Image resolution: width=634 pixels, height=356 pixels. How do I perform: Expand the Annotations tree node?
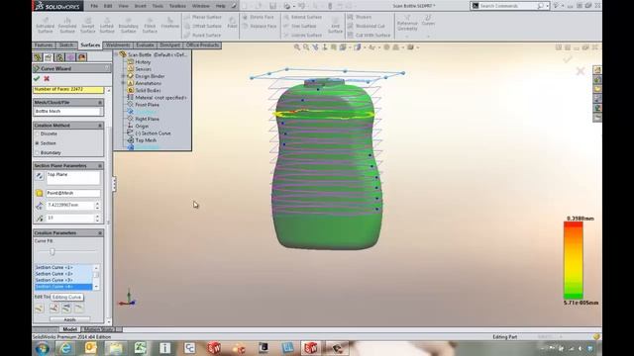coord(124,83)
